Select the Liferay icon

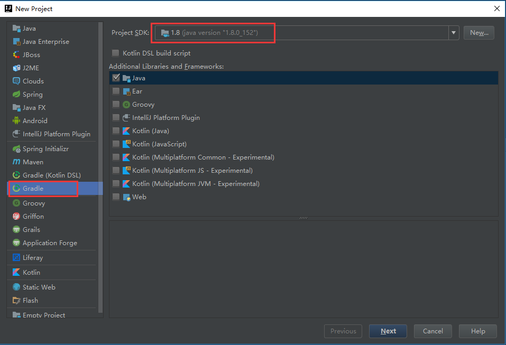coord(16,258)
